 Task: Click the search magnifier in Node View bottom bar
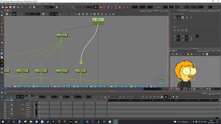[x=160, y=89]
